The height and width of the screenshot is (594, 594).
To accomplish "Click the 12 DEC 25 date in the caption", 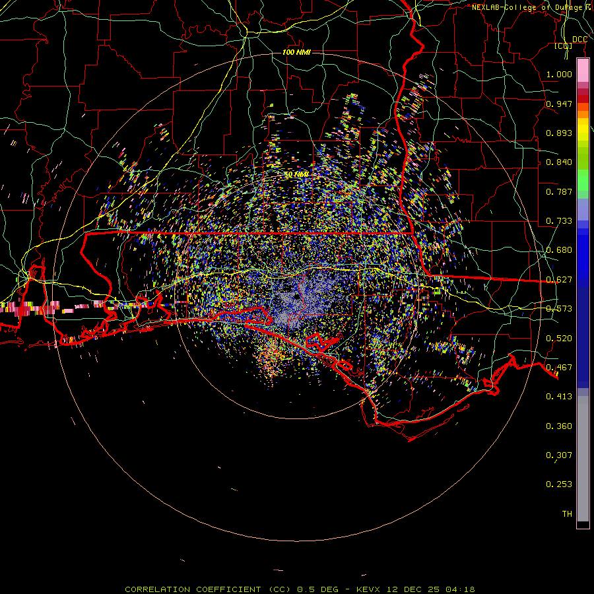I will pyautogui.click(x=413, y=589).
